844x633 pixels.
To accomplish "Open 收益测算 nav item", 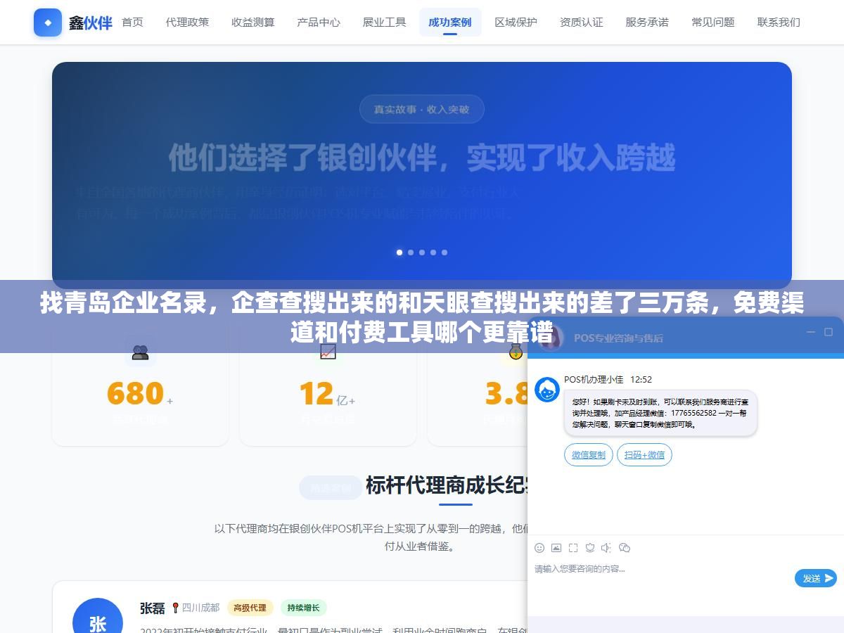I will [x=253, y=23].
